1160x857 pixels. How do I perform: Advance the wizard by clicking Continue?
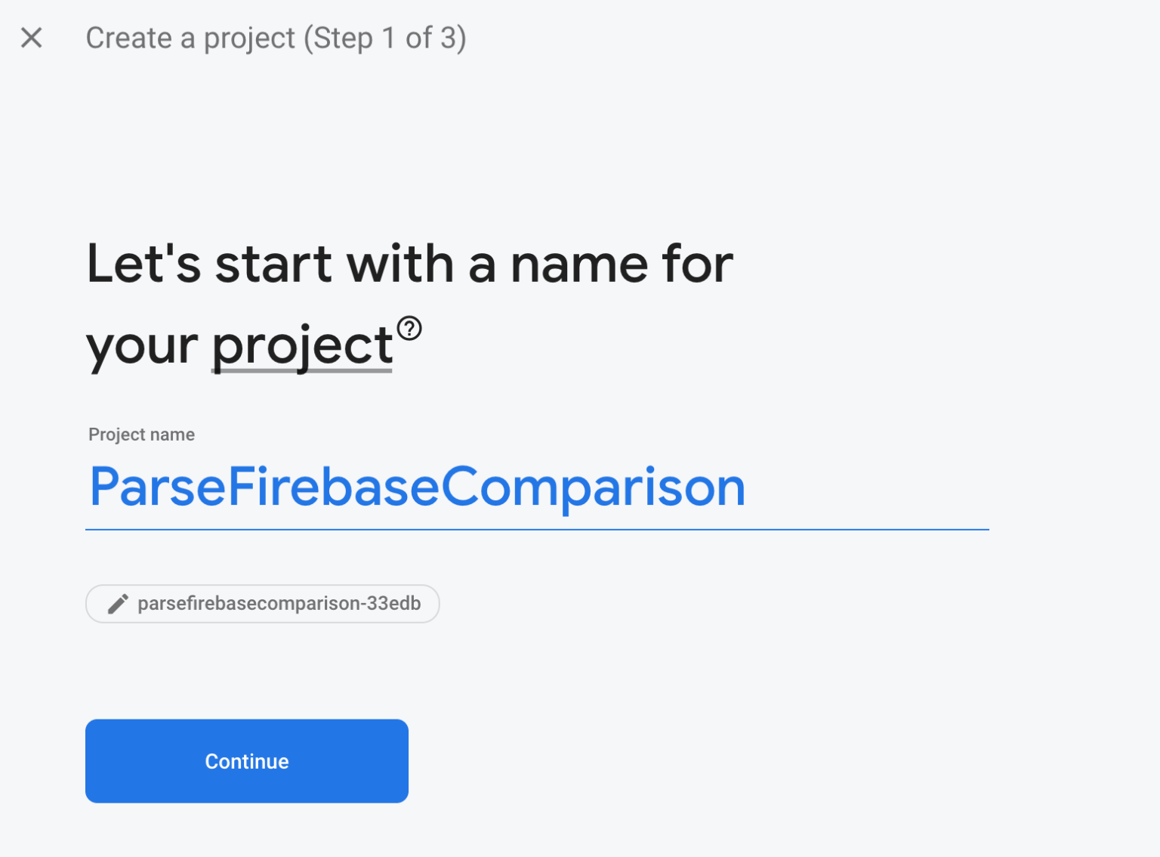pyautogui.click(x=246, y=761)
